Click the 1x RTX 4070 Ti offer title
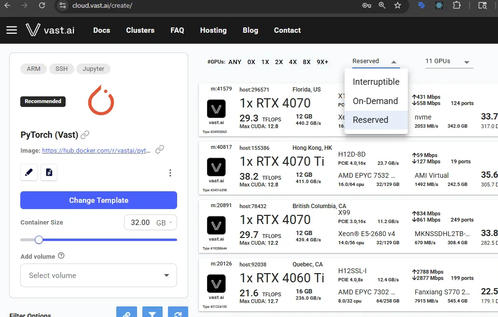498x317 pixels. coord(282,161)
